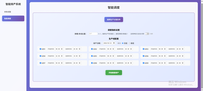Open the 参数调整 sidebar menu
This screenshot has width=203, height=91.
coord(13,12)
